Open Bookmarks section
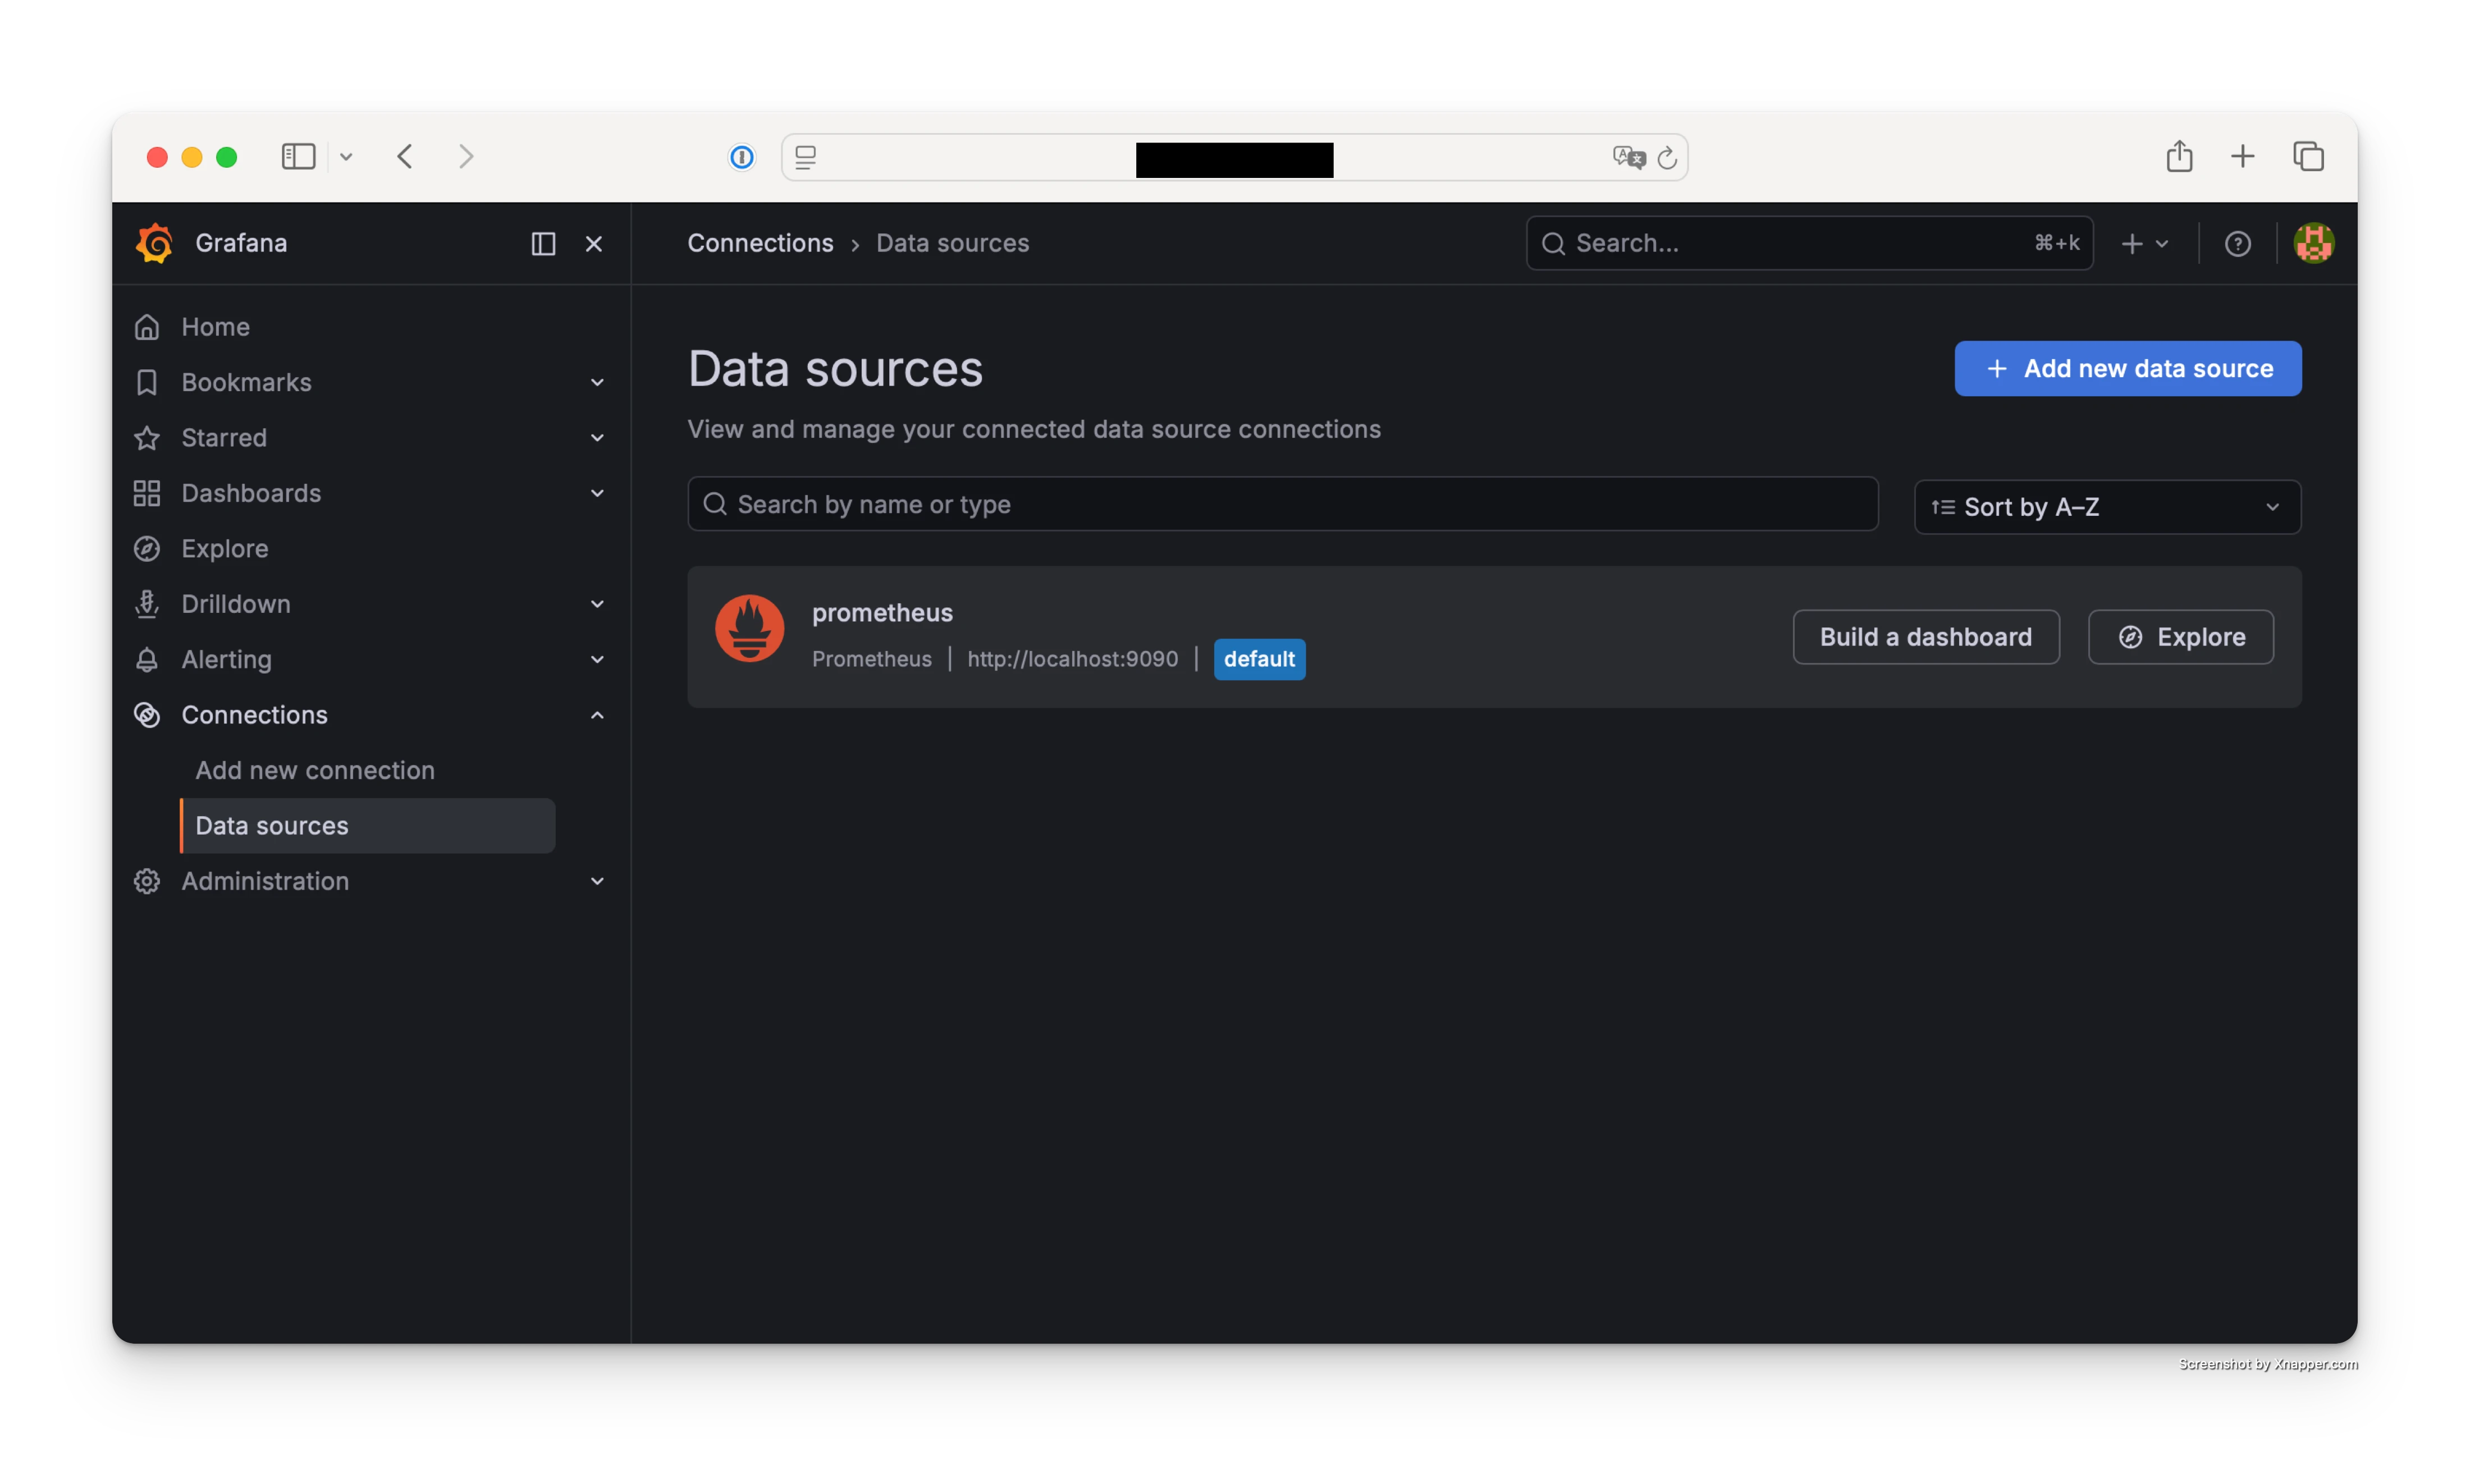Viewport: 2470px width, 1484px height. 246,382
